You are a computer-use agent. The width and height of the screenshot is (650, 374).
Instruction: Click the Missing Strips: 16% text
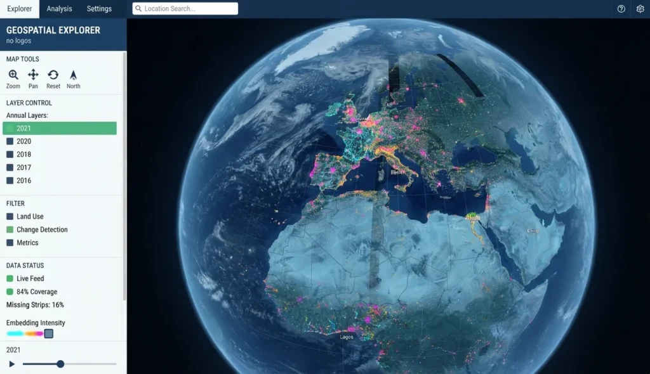pyautogui.click(x=36, y=305)
